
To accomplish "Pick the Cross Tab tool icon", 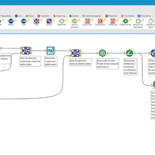I will (x=87, y=21).
